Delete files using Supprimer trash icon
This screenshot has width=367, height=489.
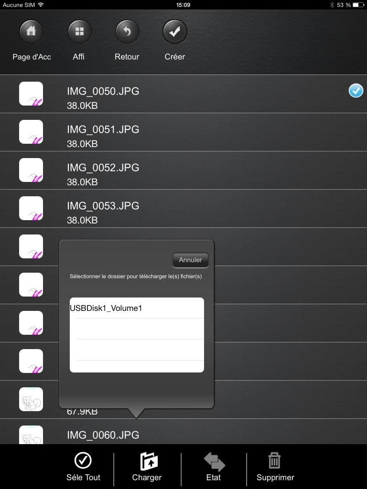pos(275,461)
